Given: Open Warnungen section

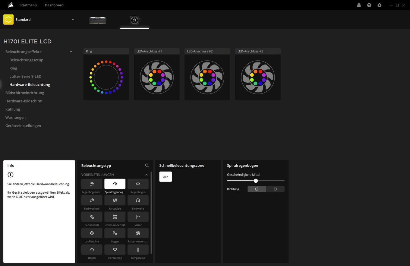Looking at the screenshot, I should tap(15, 117).
